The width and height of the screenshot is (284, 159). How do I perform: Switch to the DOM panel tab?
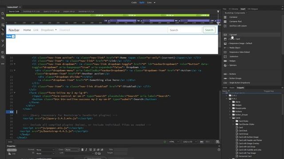pyautogui.click(x=225, y=88)
